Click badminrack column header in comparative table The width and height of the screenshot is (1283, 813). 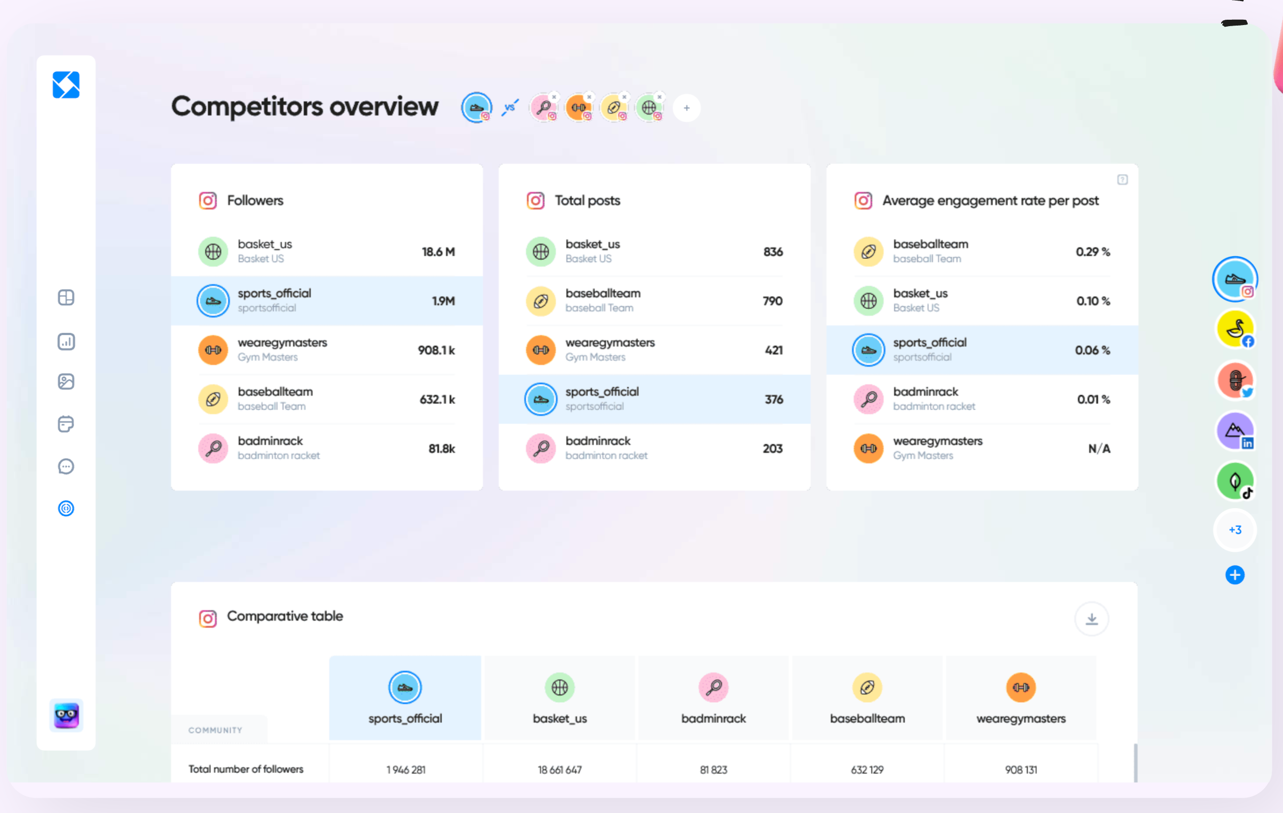713,698
